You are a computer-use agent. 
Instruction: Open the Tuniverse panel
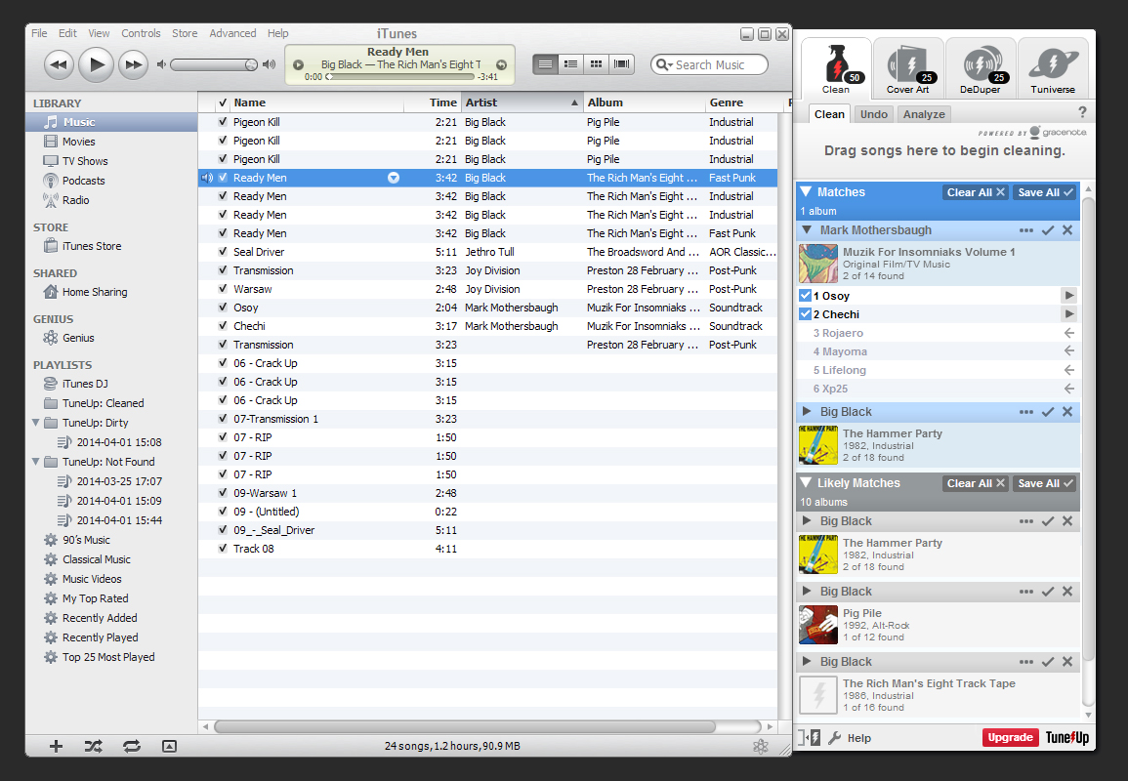[x=1052, y=68]
